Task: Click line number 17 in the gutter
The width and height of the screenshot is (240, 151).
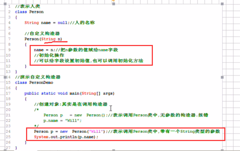Action: (8, 93)
